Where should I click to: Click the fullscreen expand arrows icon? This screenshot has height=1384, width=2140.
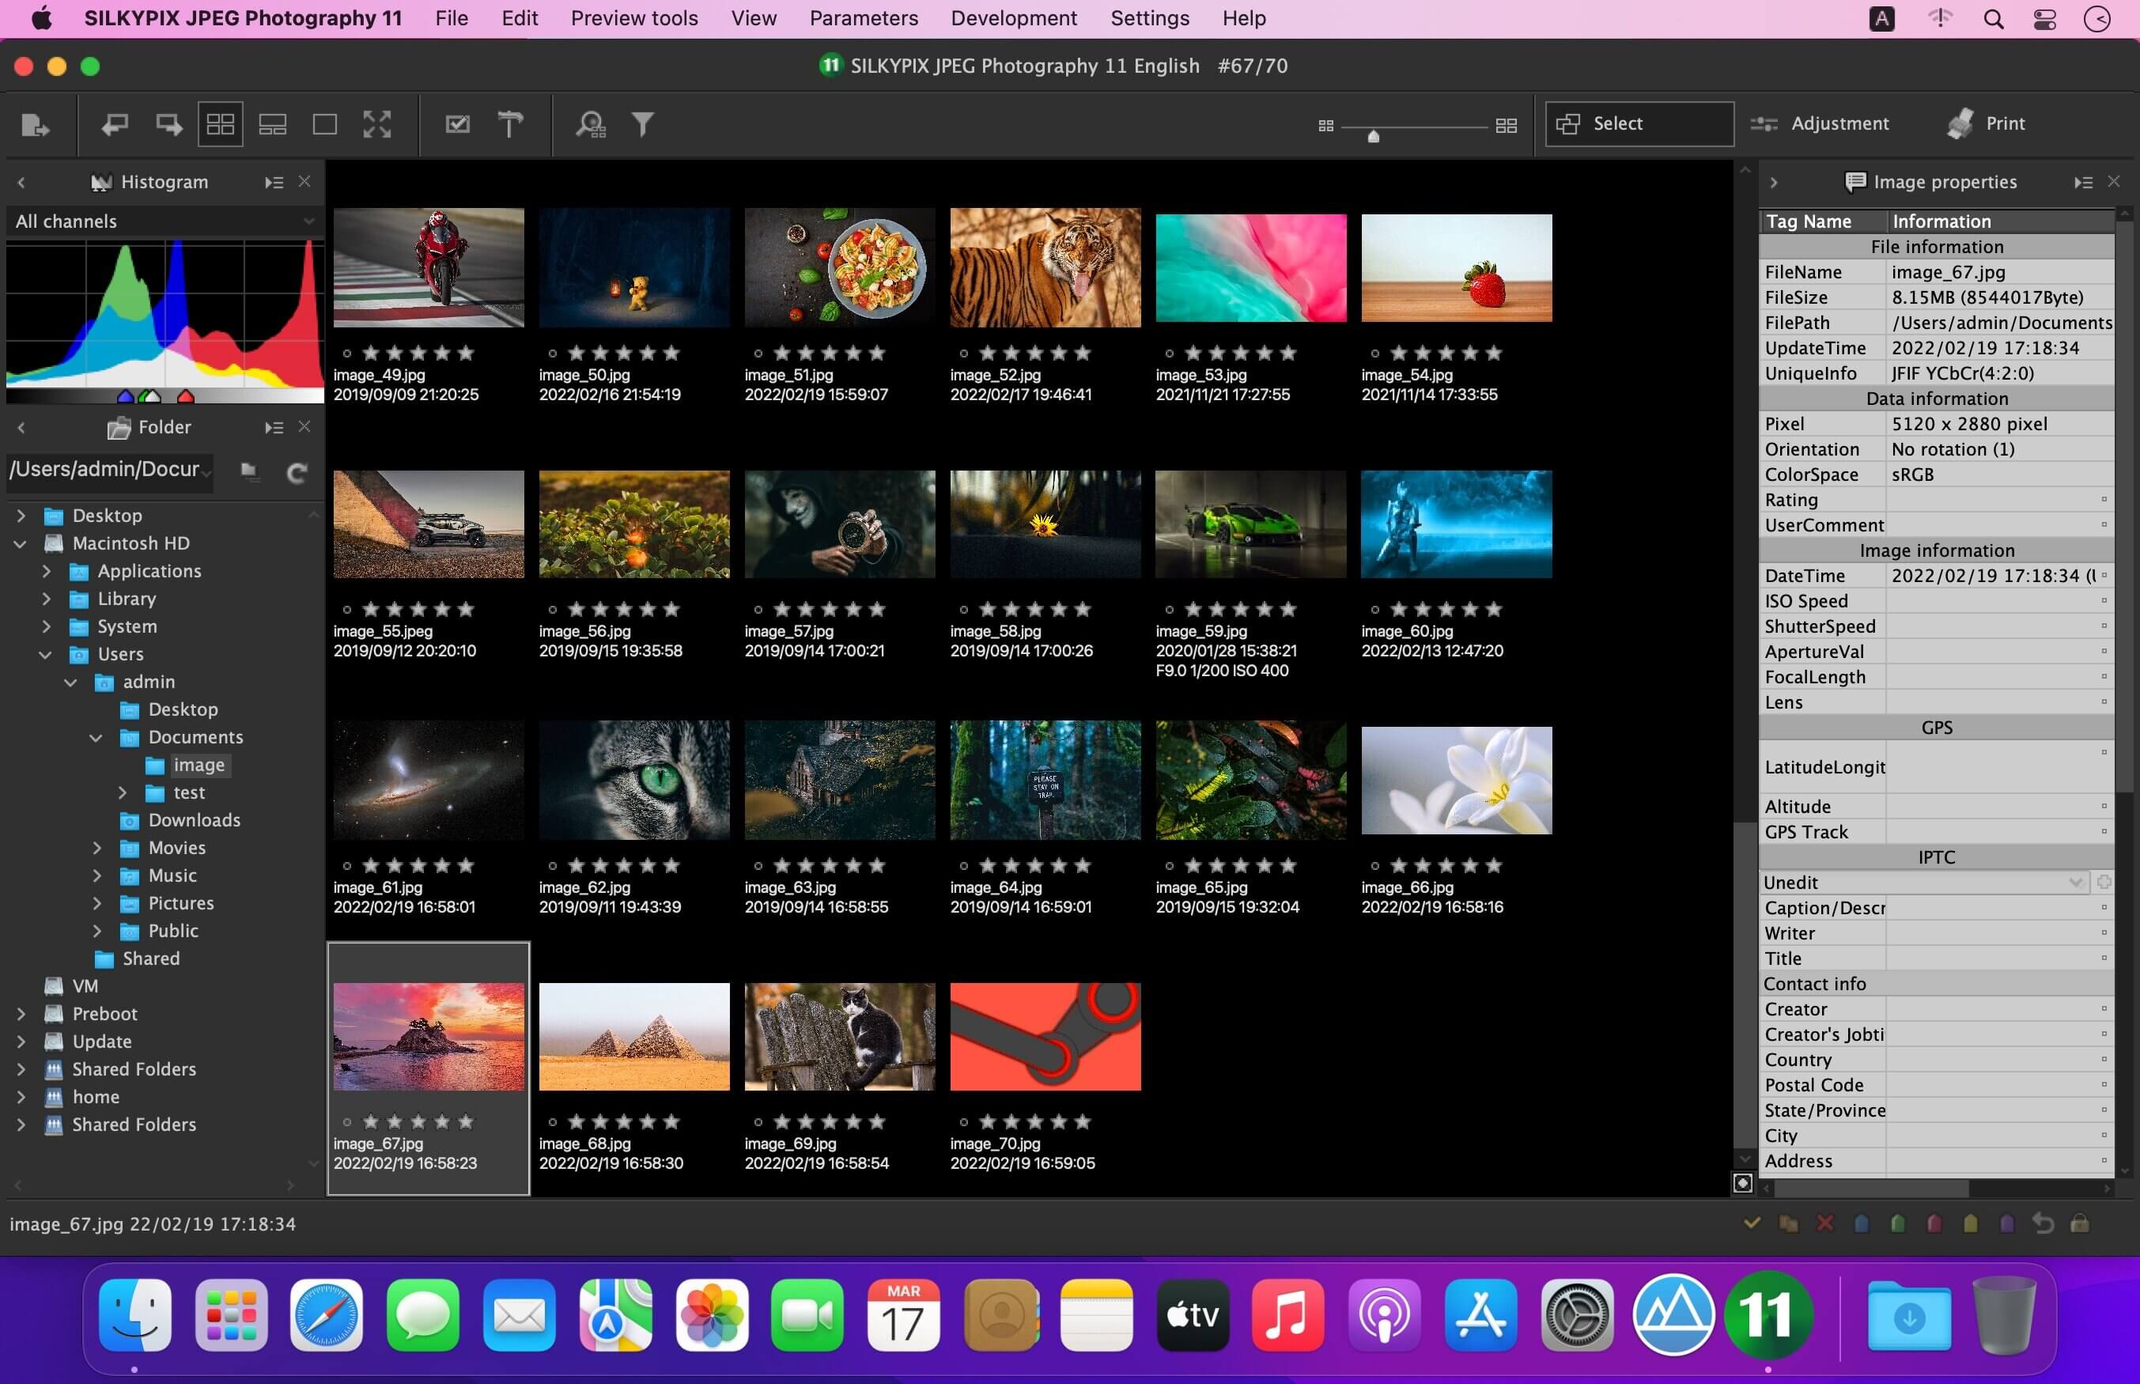pyautogui.click(x=377, y=124)
